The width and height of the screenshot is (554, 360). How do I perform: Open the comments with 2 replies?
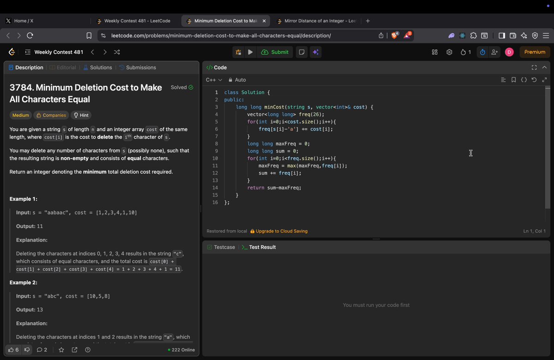(42, 350)
